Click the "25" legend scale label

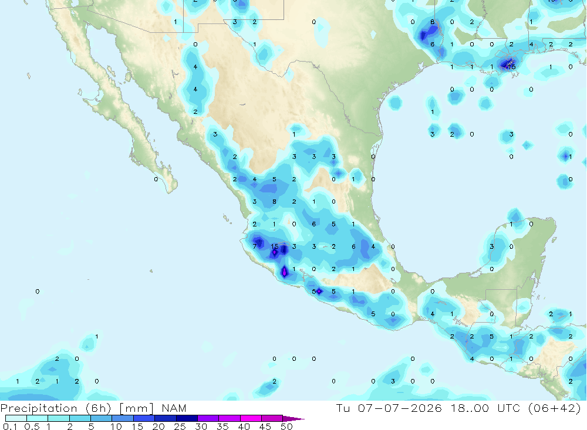click(x=180, y=426)
